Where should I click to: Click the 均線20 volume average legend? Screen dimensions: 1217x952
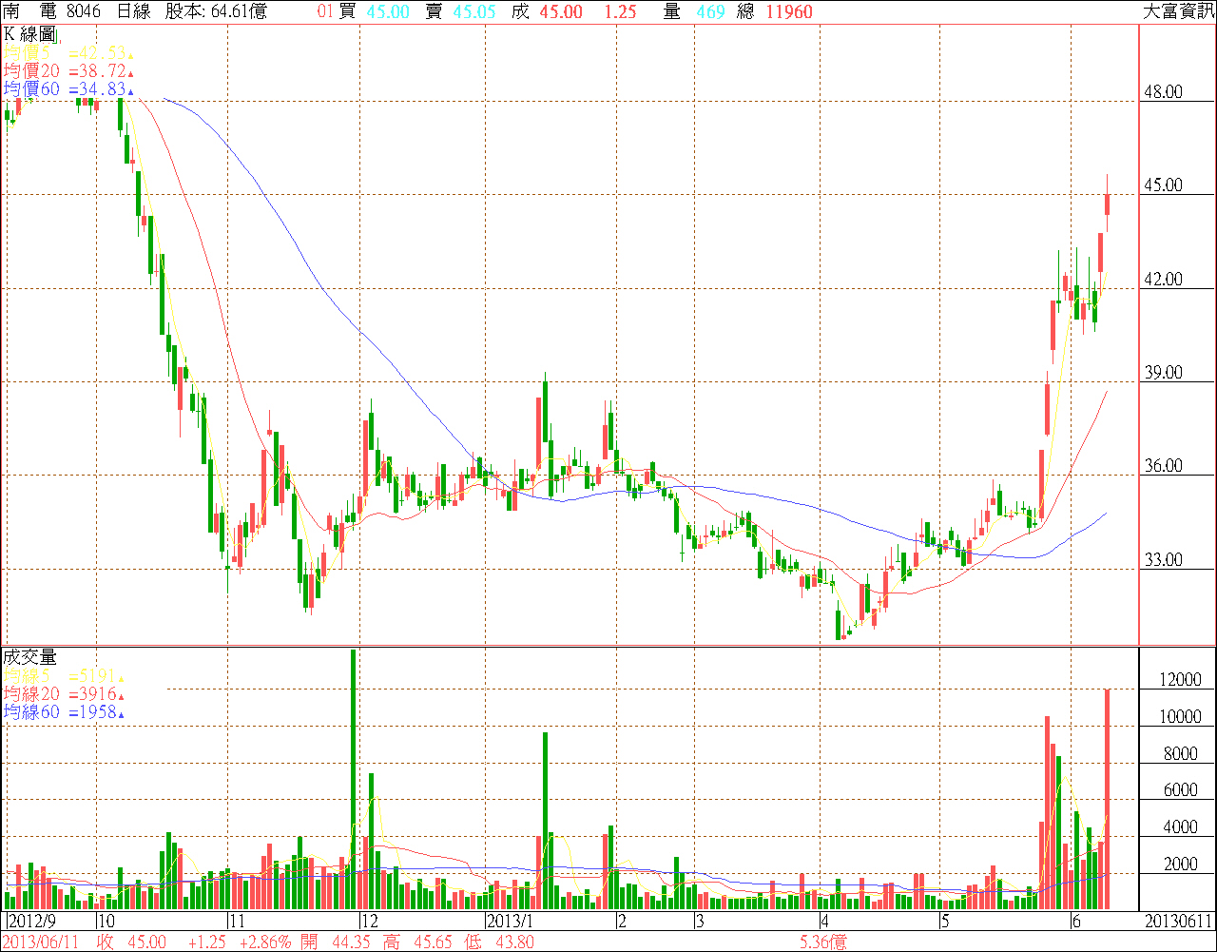click(x=65, y=693)
